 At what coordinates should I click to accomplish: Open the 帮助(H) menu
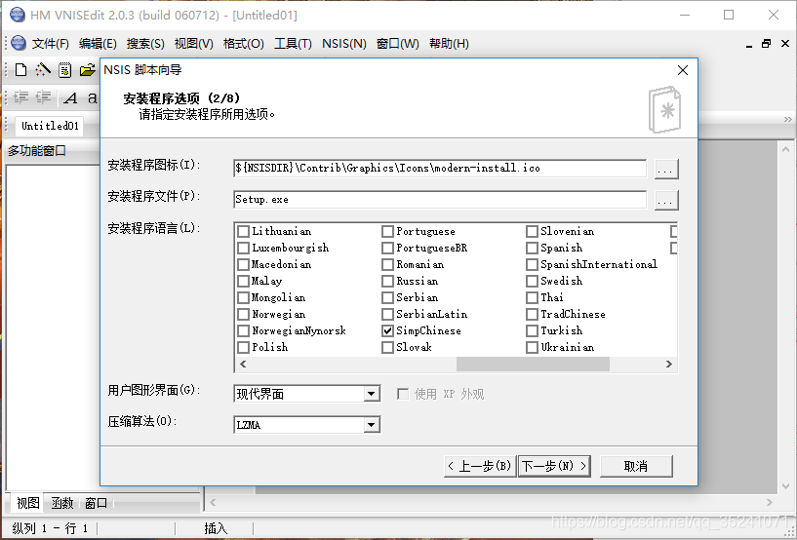click(x=449, y=44)
